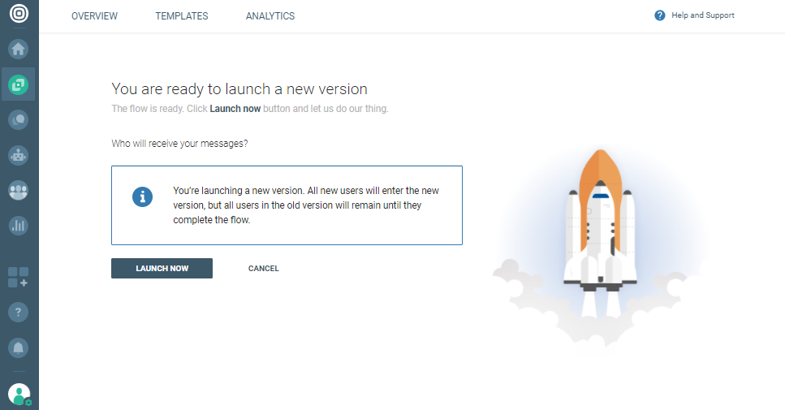
Task: Open the Help and Support link
Action: (x=703, y=15)
